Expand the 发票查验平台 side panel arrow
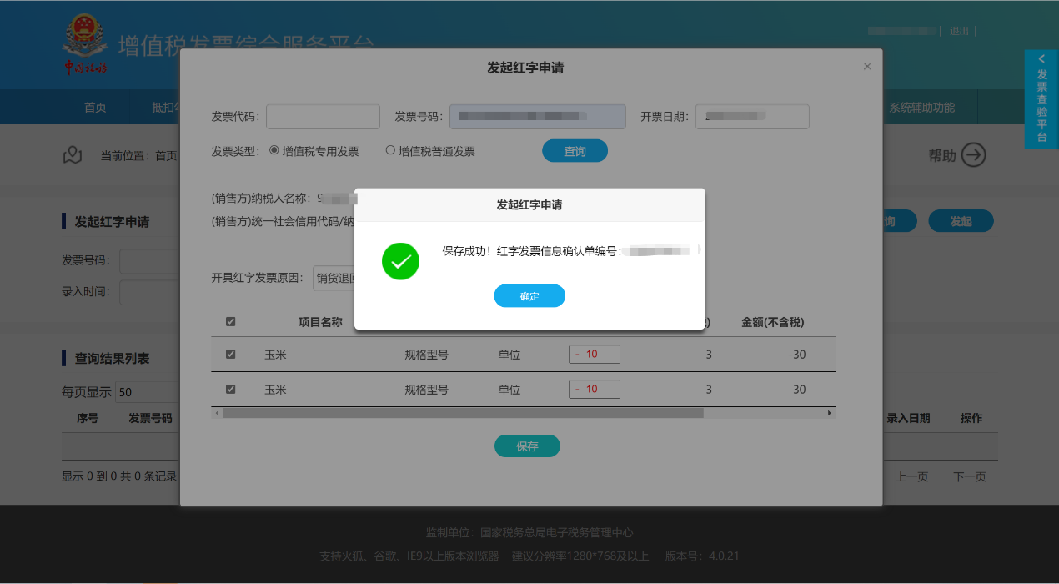 (1041, 59)
